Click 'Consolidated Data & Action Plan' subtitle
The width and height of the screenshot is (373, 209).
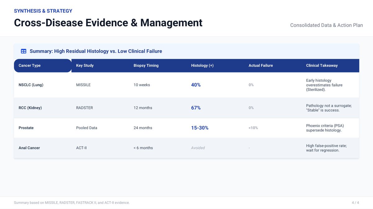click(327, 25)
